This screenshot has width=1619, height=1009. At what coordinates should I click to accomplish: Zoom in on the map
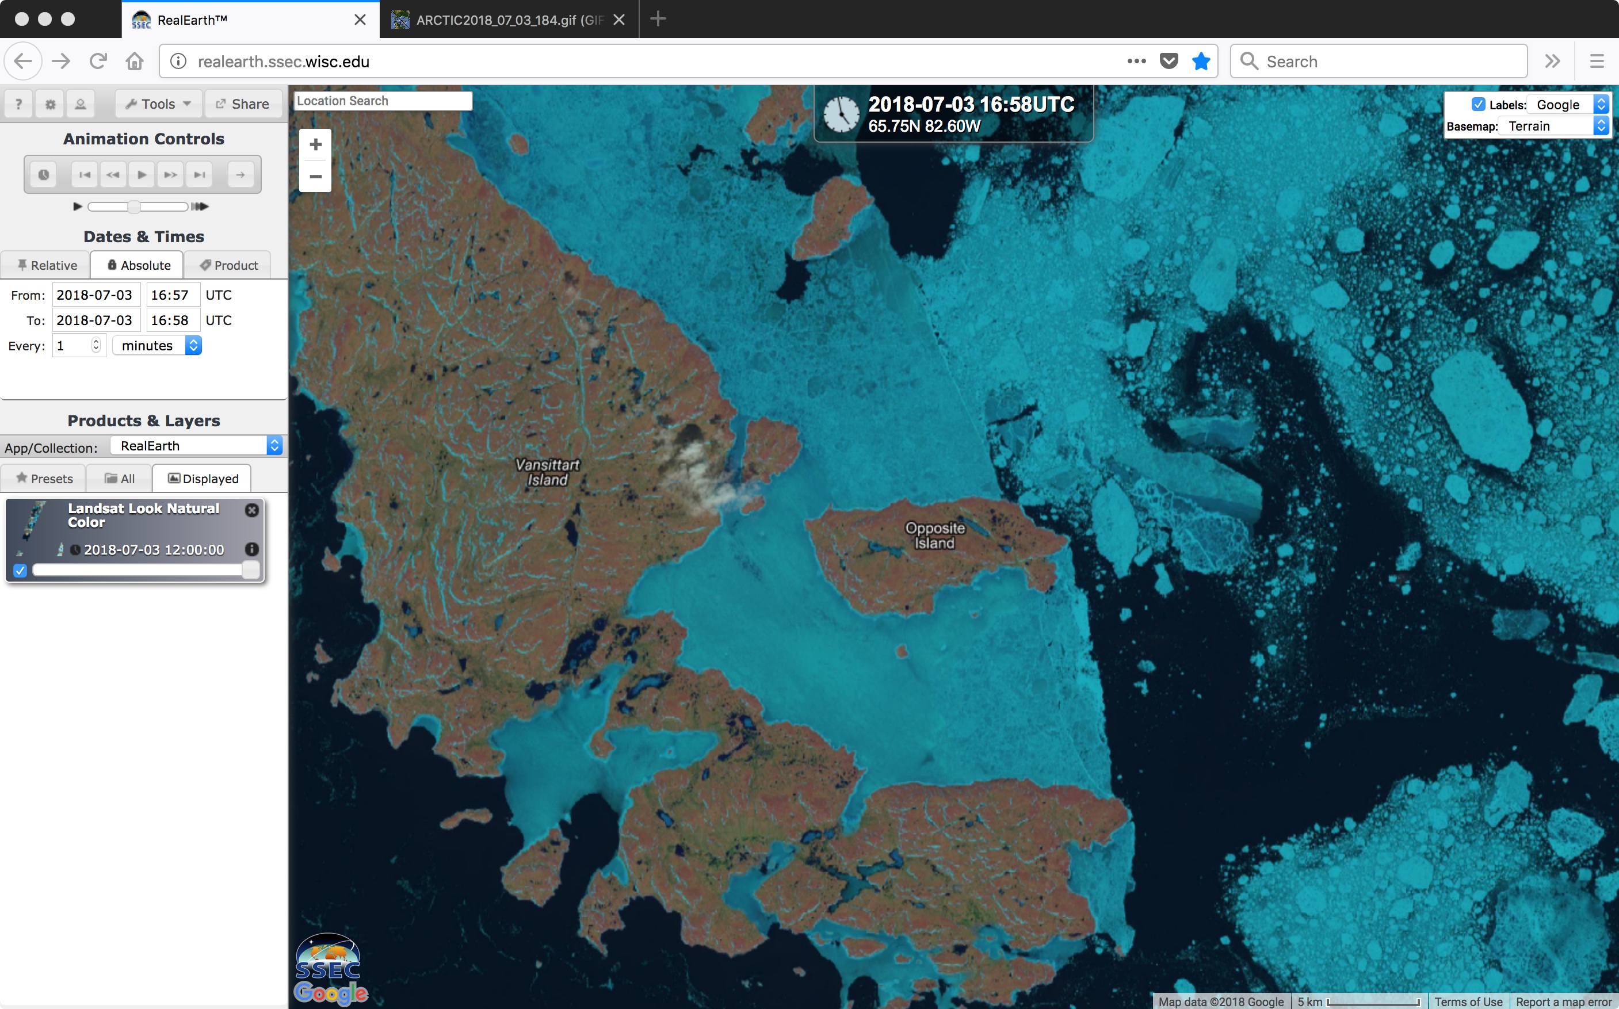(316, 144)
